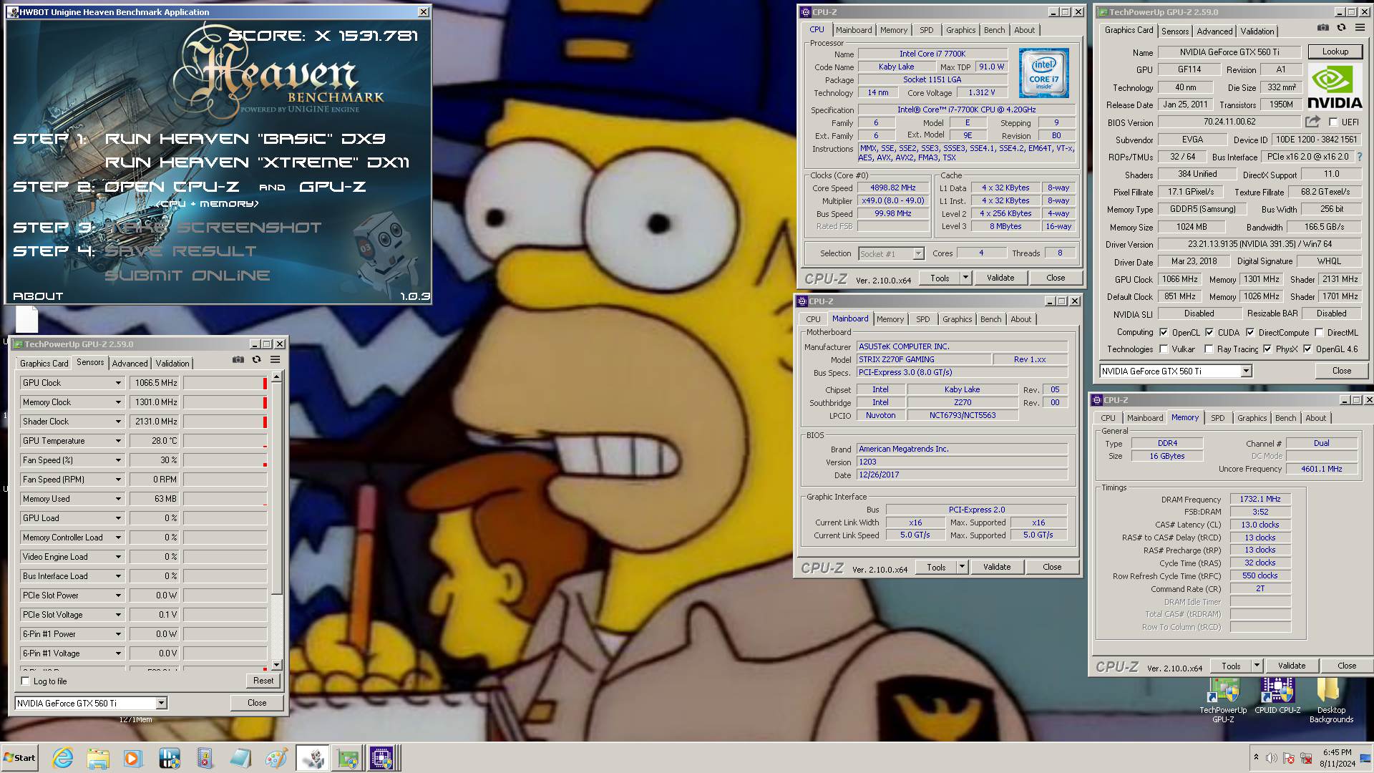Viewport: 1374px width, 773px height.
Task: Expand Tools arrow in CPU-Z CPU window
Action: pos(965,278)
